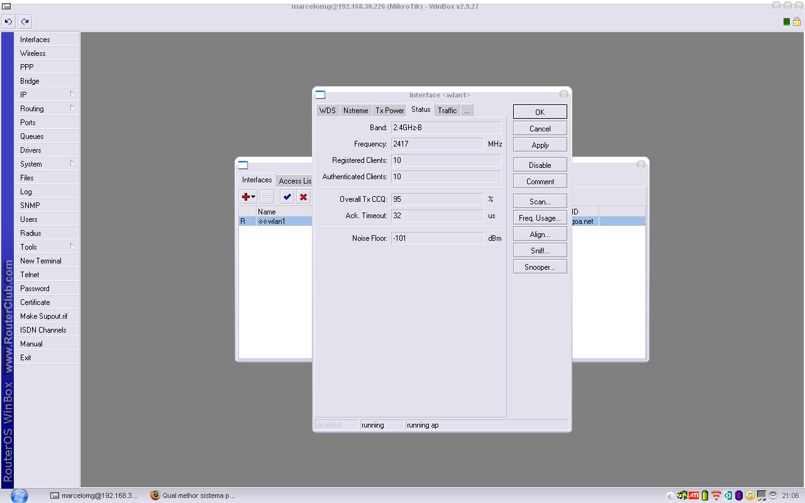Click the Comment button
805x503 pixels.
[540, 181]
